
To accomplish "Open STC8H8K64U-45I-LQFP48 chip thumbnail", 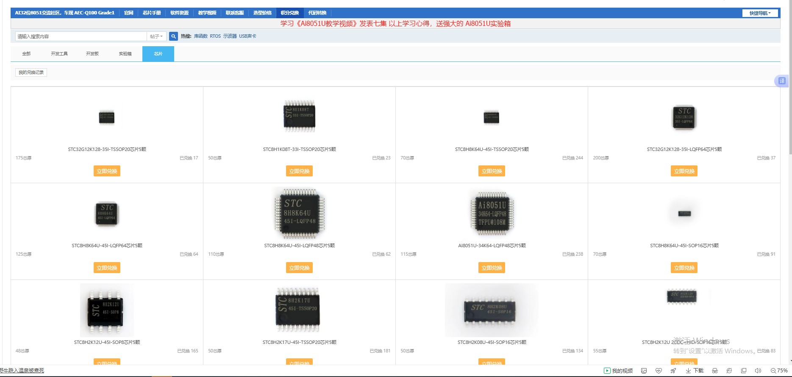I will point(299,214).
